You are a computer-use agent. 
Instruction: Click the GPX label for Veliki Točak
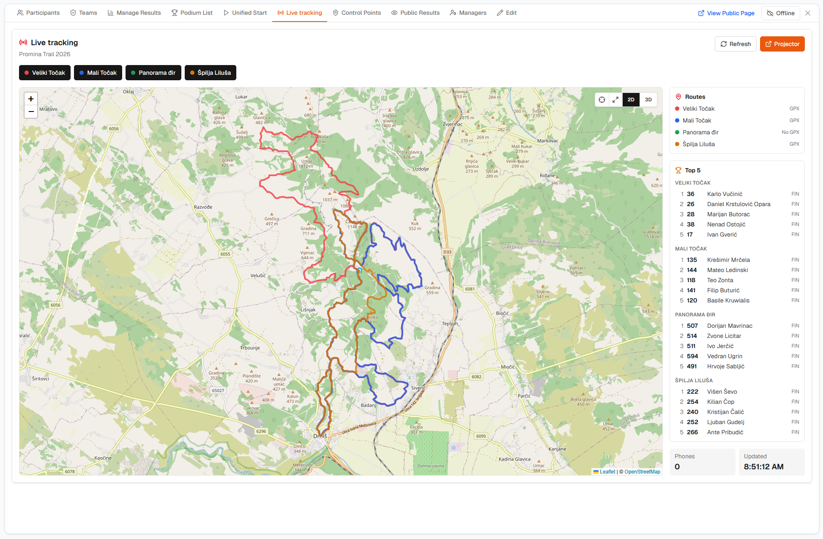tap(794, 109)
